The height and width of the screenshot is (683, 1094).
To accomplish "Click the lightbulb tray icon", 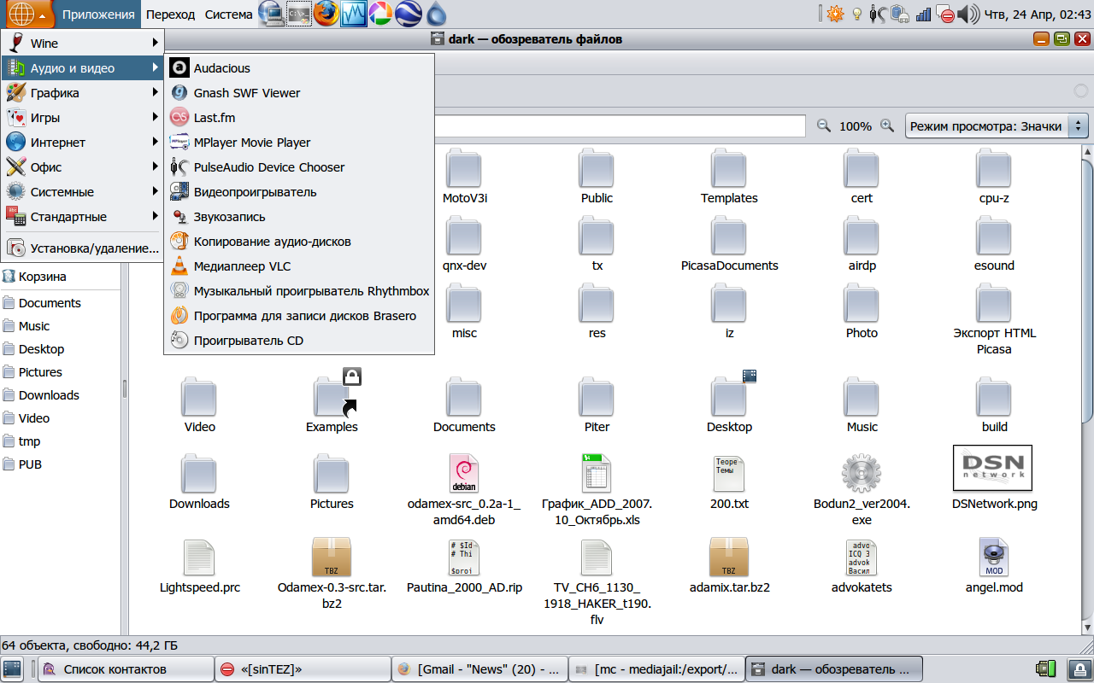I will [856, 15].
